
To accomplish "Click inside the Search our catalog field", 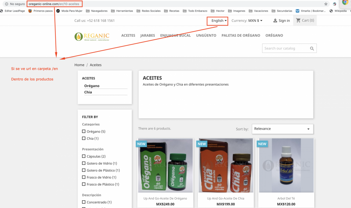I will pos(284,48).
